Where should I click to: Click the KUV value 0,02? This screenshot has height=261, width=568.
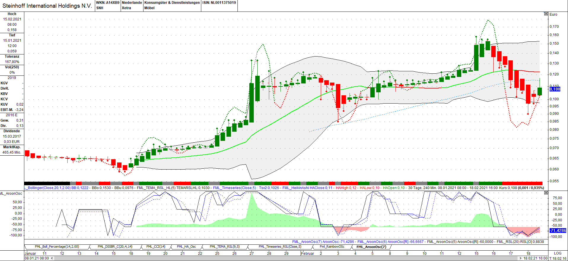pyautogui.click(x=20, y=104)
